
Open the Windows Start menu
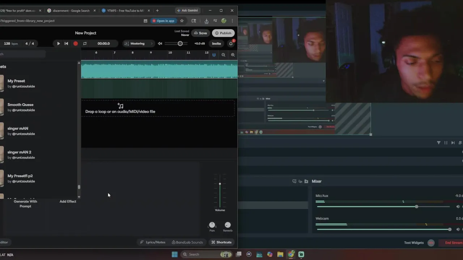[x=174, y=254]
